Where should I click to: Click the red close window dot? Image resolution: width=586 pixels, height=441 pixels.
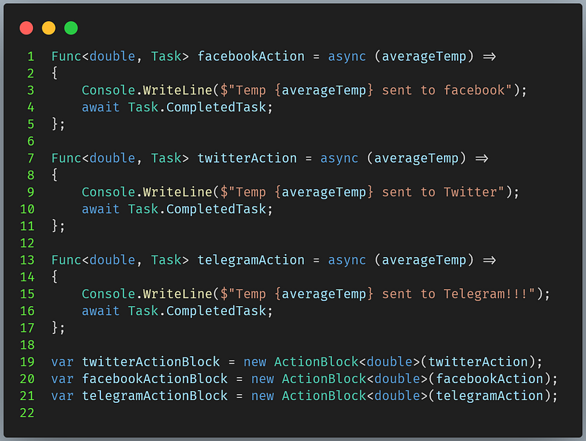(26, 28)
